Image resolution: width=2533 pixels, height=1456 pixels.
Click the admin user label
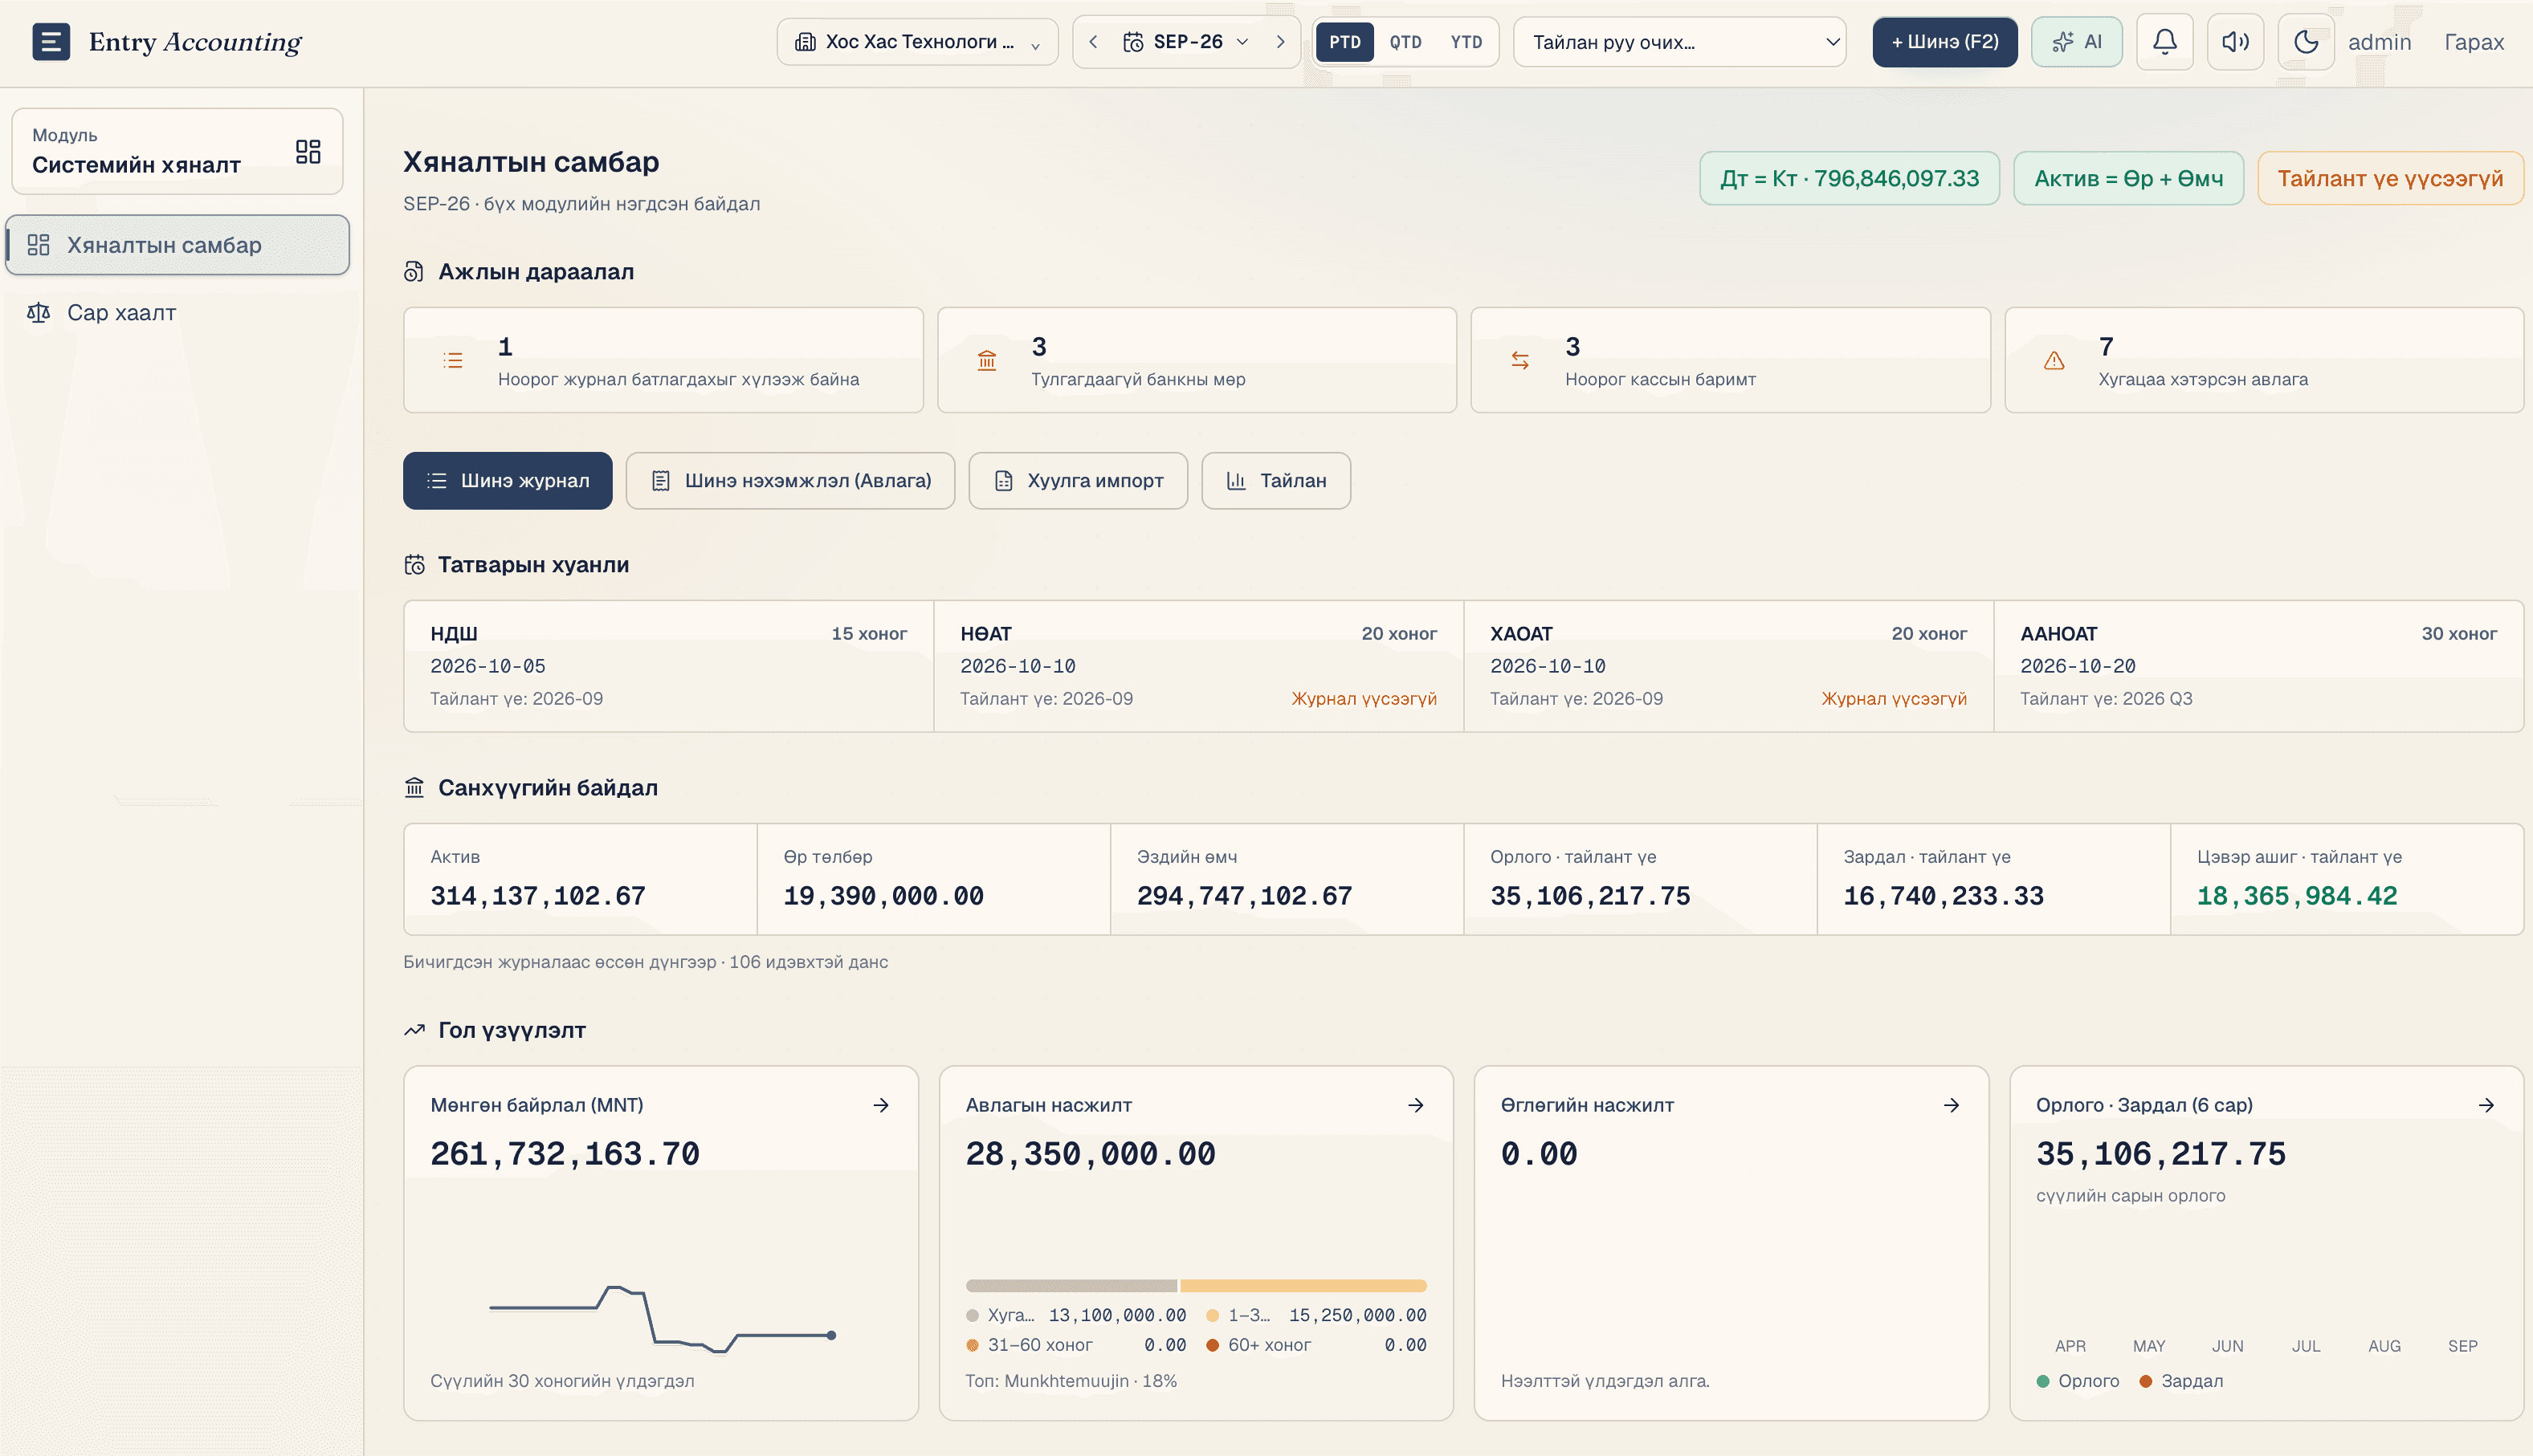[2379, 42]
